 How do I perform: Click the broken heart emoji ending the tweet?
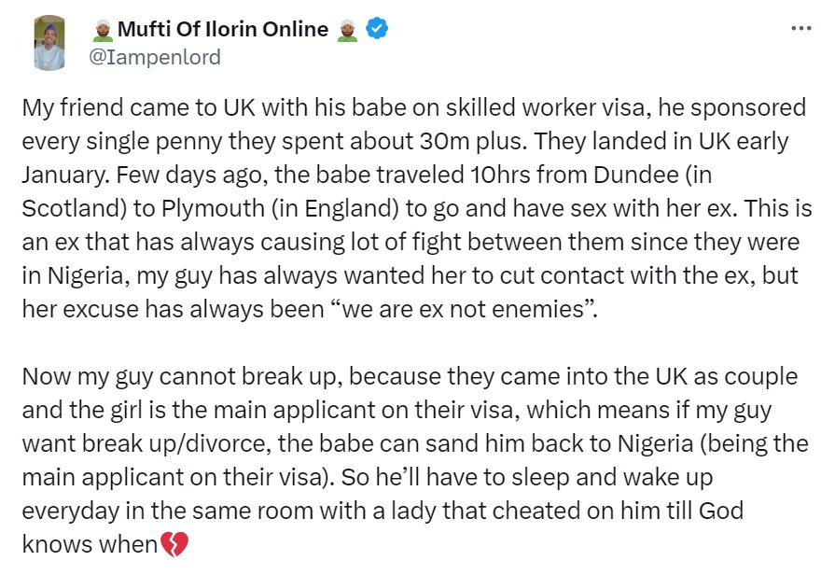[x=174, y=544]
